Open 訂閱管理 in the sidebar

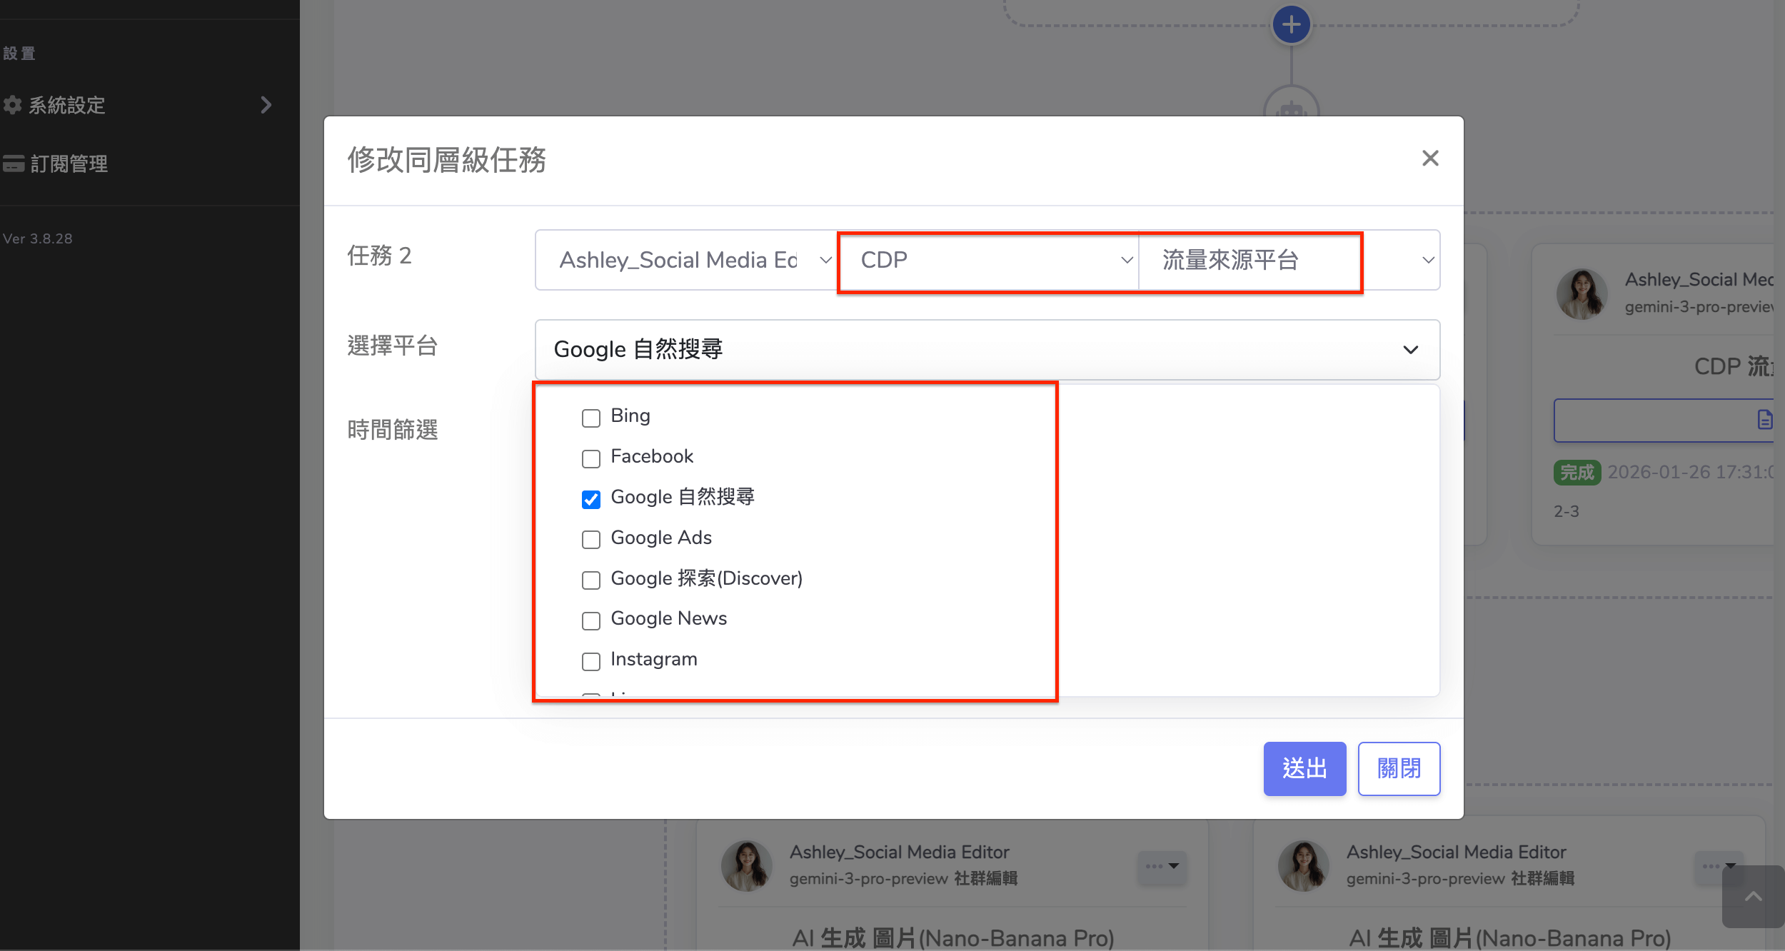[69, 163]
